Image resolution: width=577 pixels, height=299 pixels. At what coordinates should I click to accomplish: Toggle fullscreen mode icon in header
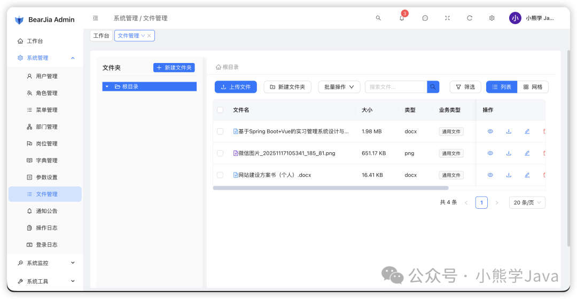tap(447, 18)
